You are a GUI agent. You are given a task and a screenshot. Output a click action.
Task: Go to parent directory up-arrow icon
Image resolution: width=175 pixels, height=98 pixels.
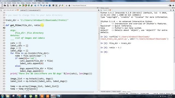click(x=173, y=5)
